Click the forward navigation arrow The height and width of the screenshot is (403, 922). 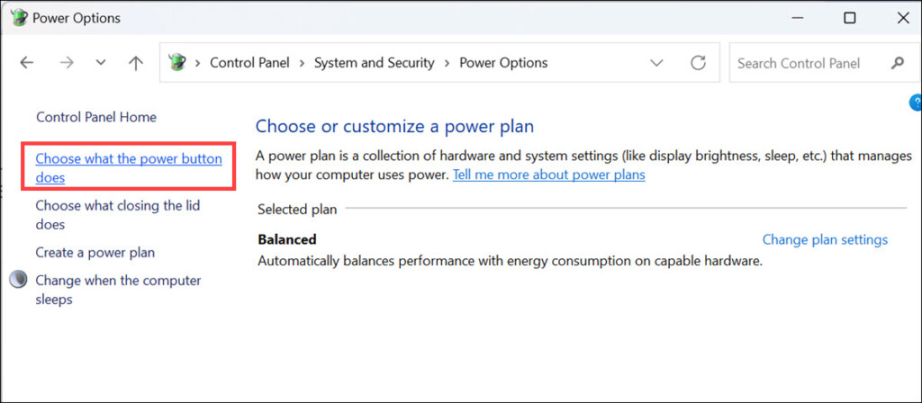point(65,63)
